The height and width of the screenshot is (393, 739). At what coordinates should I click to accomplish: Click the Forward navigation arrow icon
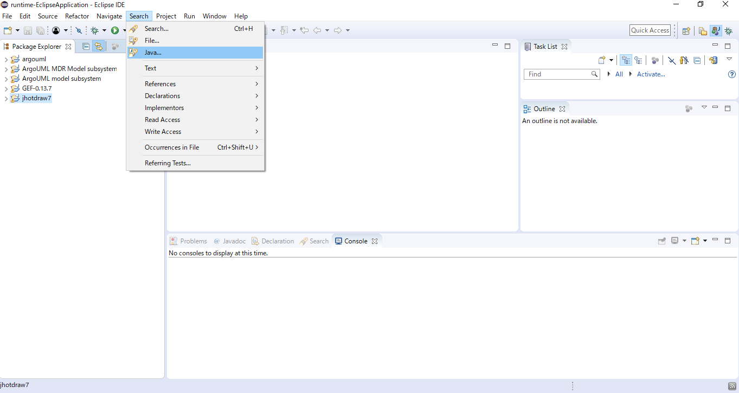pyautogui.click(x=338, y=30)
